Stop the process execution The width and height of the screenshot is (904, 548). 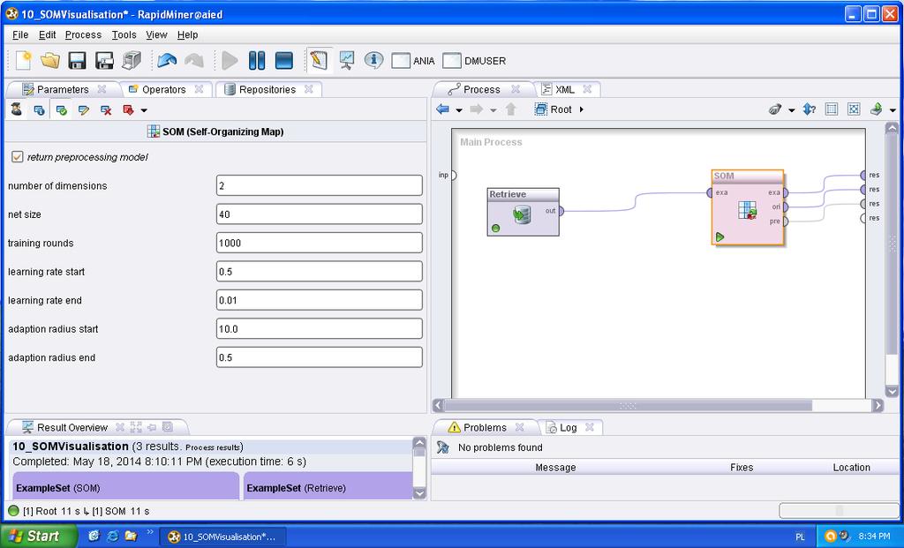click(x=283, y=61)
